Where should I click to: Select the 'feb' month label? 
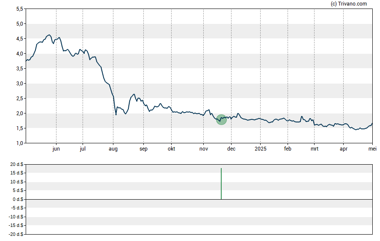288,148
